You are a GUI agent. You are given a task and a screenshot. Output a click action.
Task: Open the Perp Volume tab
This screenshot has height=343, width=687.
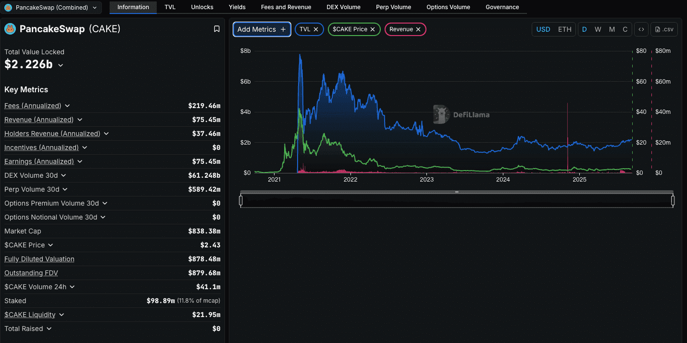tap(393, 7)
